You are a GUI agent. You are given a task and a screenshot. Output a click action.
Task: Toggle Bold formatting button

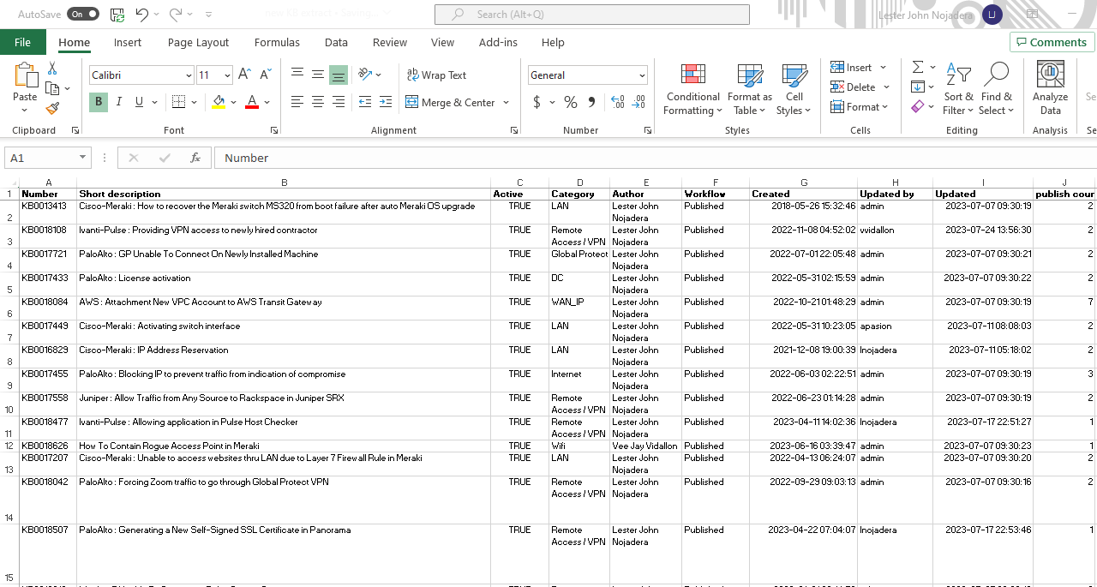tap(99, 102)
